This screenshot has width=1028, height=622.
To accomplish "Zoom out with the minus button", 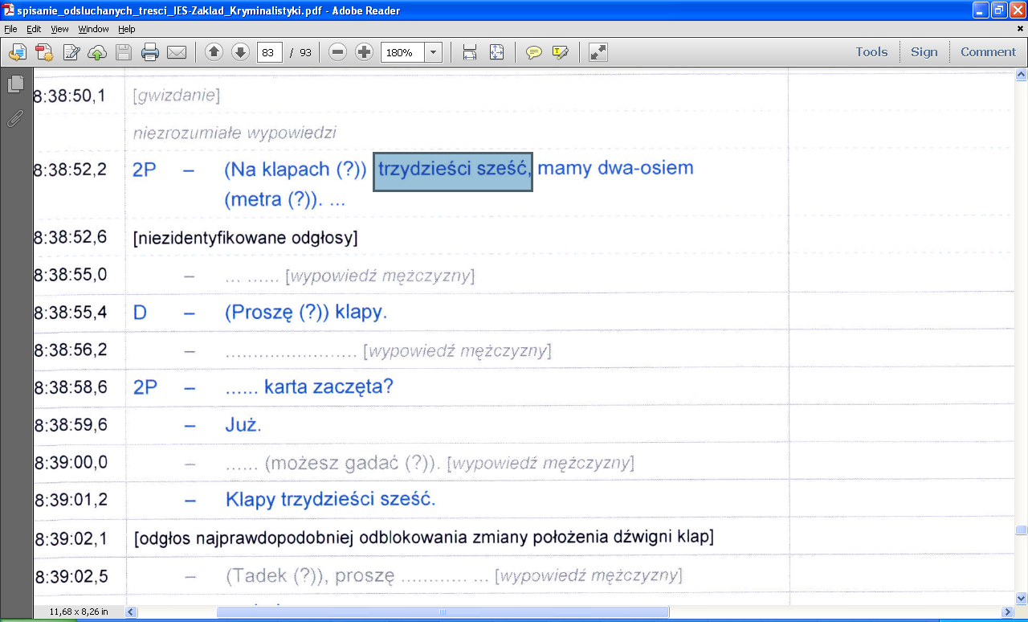I will (x=338, y=52).
